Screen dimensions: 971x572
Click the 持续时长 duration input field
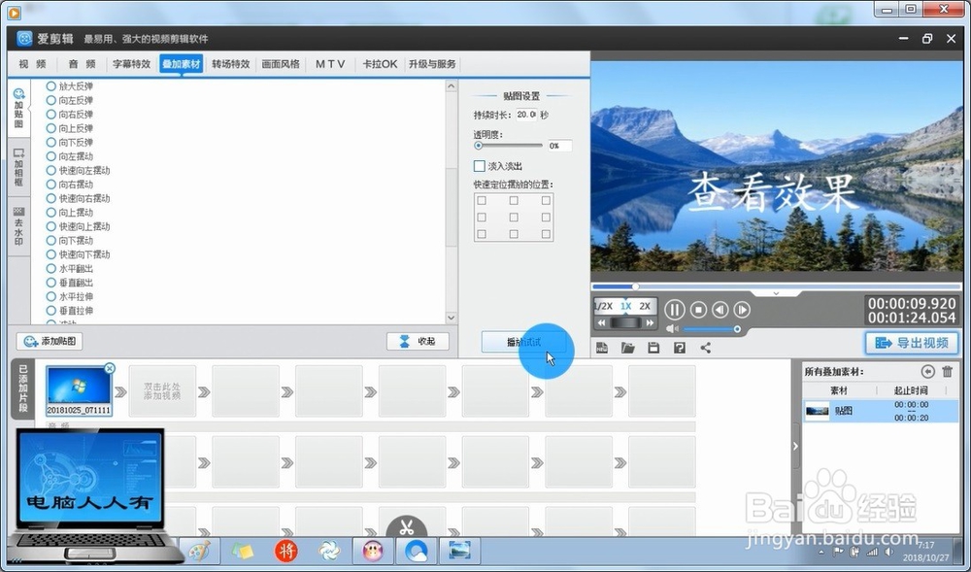pos(526,115)
